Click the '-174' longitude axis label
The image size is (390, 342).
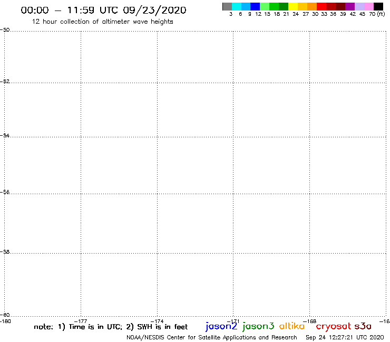tap(157, 321)
